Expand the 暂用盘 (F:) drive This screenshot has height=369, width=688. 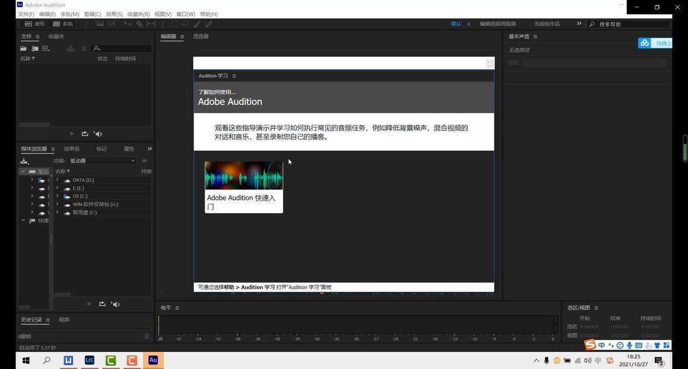coord(57,212)
